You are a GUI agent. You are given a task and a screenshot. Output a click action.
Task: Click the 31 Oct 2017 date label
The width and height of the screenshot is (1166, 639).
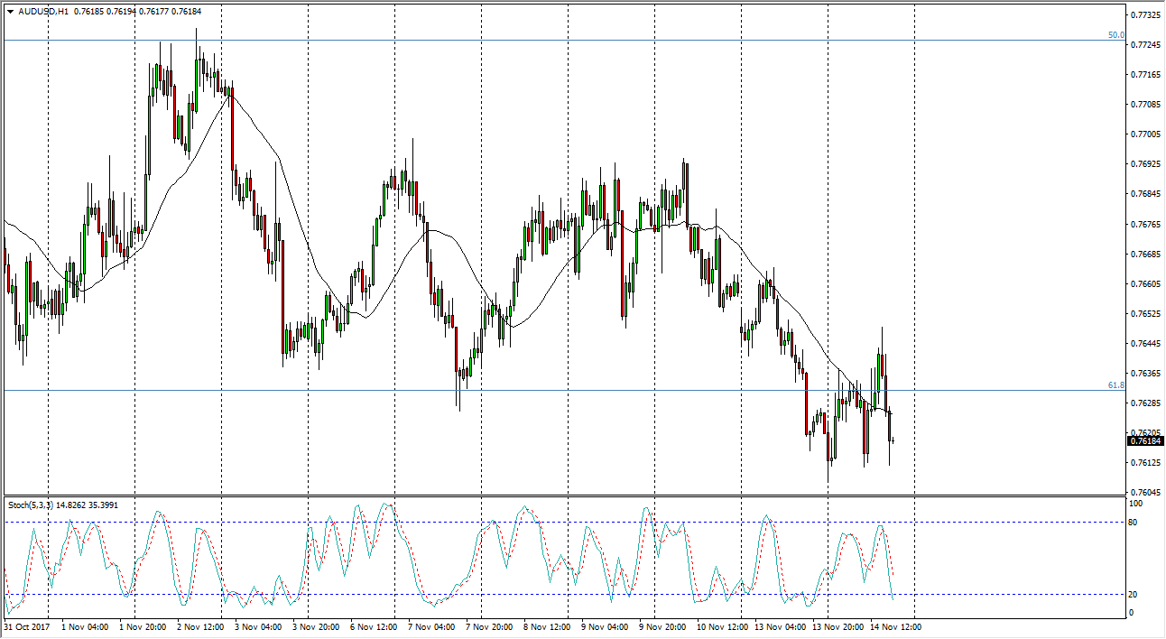pos(25,626)
